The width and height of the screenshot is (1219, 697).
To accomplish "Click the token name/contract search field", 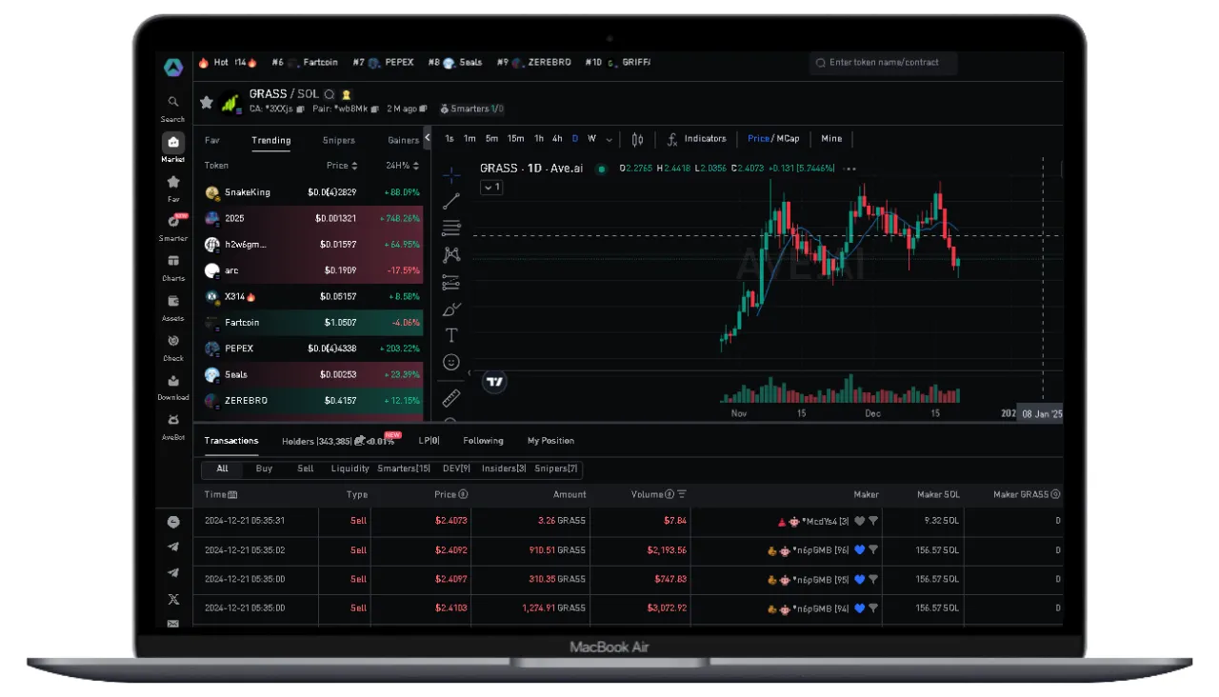I will pyautogui.click(x=883, y=63).
